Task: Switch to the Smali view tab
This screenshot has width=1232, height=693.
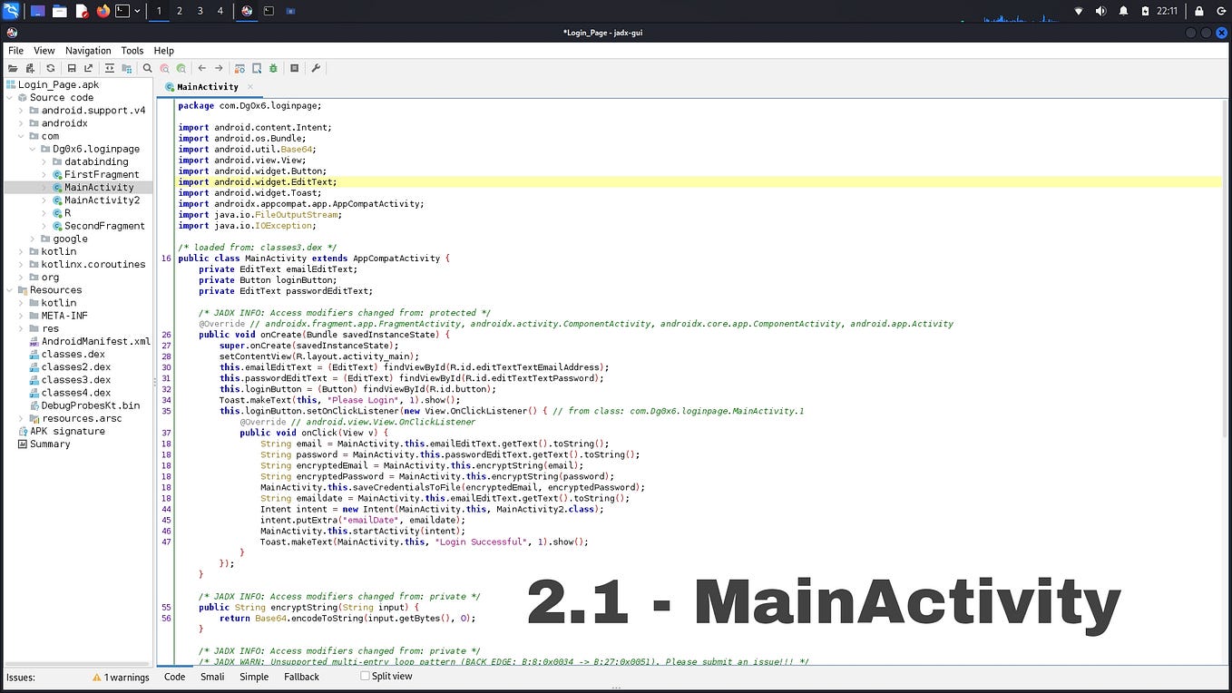Action: tap(212, 677)
